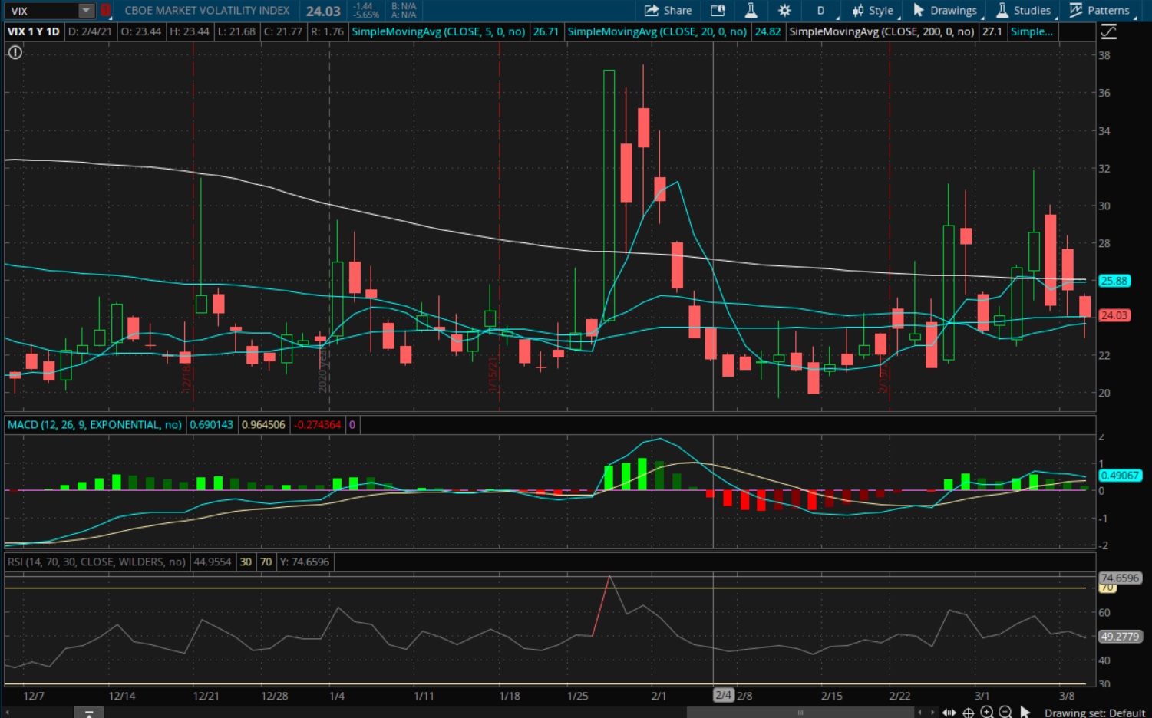Image resolution: width=1152 pixels, height=718 pixels.
Task: Click the chart alert exclamation icon
Action: (15, 53)
